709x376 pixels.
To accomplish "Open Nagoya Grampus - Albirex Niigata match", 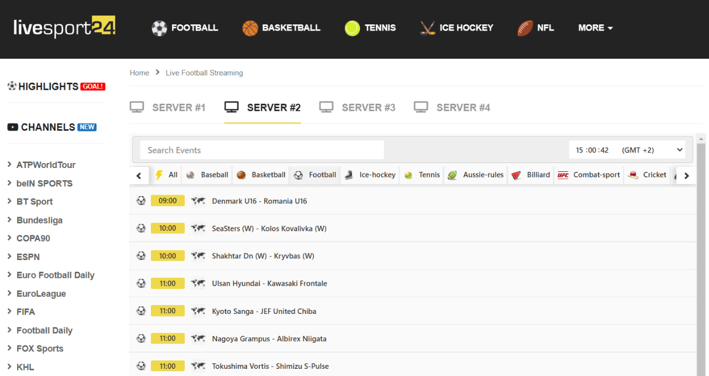I will 269,339.
